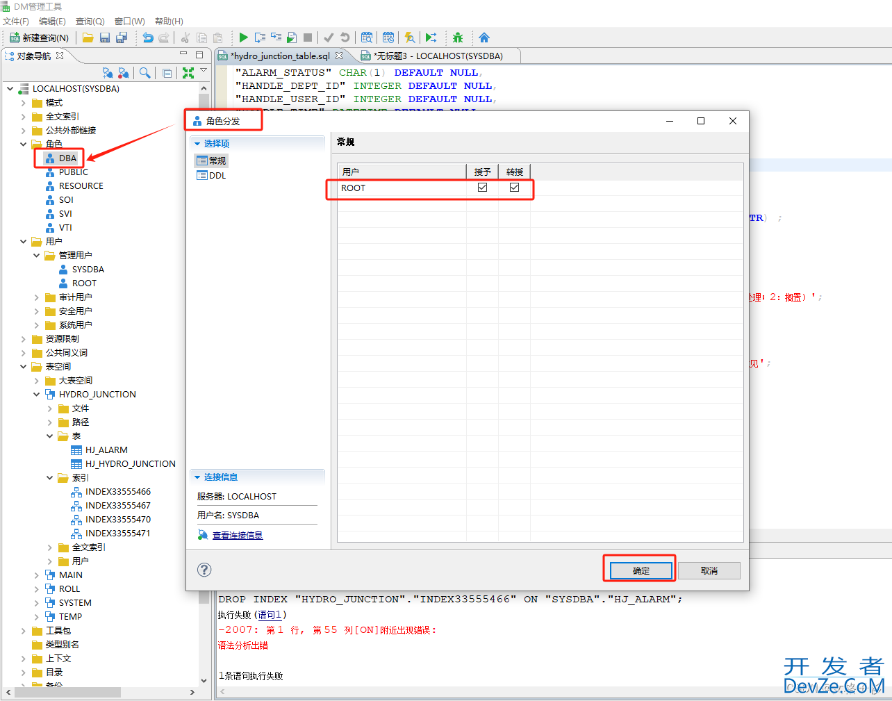
Task: Click the navigator vertical scrollbar down arrow
Action: (x=204, y=681)
